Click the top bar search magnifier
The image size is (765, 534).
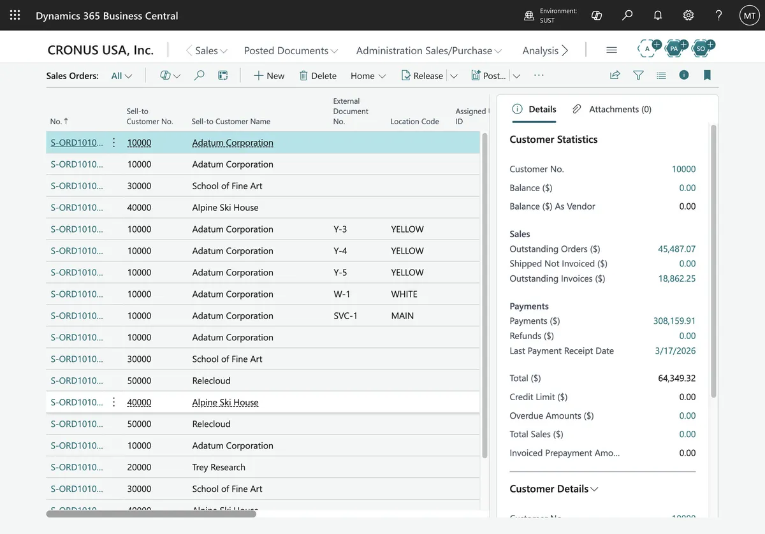pos(627,15)
